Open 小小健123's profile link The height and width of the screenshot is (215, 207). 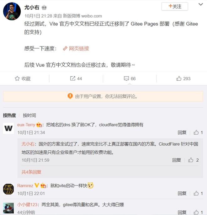click(27, 205)
